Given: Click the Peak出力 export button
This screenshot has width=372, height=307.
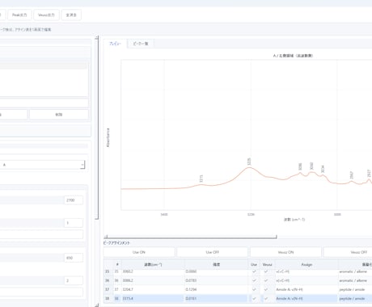Looking at the screenshot, I should click(x=19, y=15).
